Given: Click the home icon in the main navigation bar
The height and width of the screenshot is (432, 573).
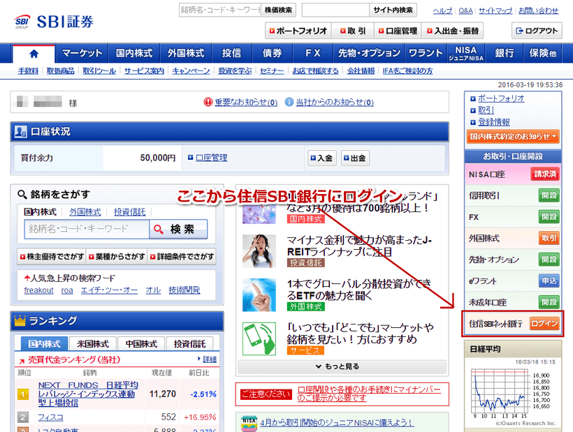Looking at the screenshot, I should click(33, 52).
